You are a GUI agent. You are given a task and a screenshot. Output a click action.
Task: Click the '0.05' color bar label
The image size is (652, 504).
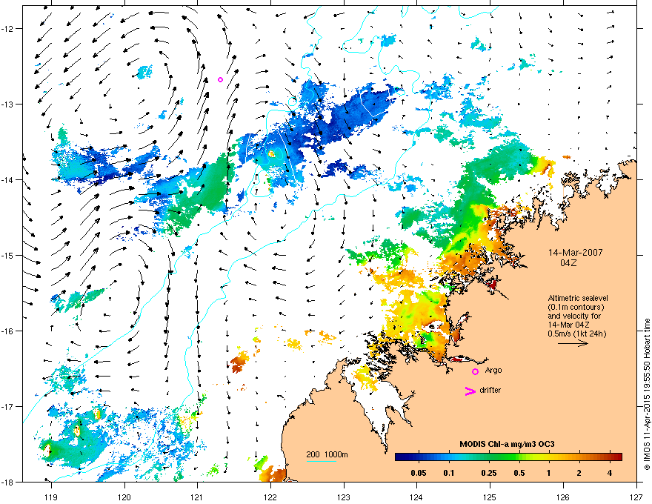point(419,473)
